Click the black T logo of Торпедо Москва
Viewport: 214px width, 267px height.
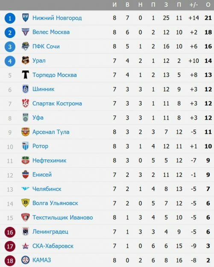coord(25,75)
